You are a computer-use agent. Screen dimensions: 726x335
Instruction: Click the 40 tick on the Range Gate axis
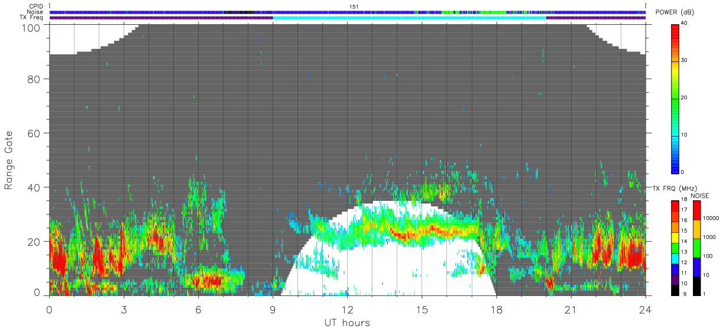pos(34,187)
